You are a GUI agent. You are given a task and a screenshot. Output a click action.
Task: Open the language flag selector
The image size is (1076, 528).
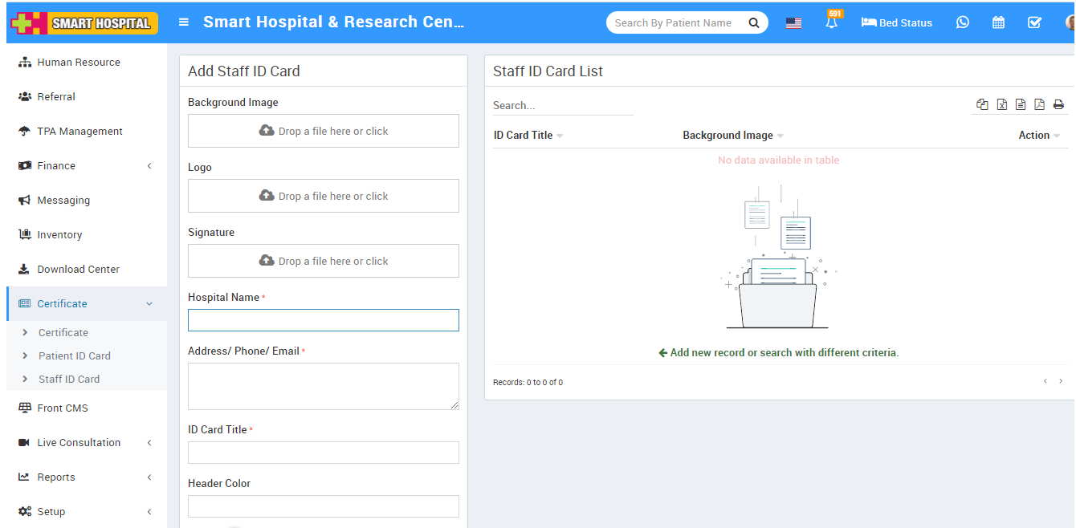click(793, 22)
